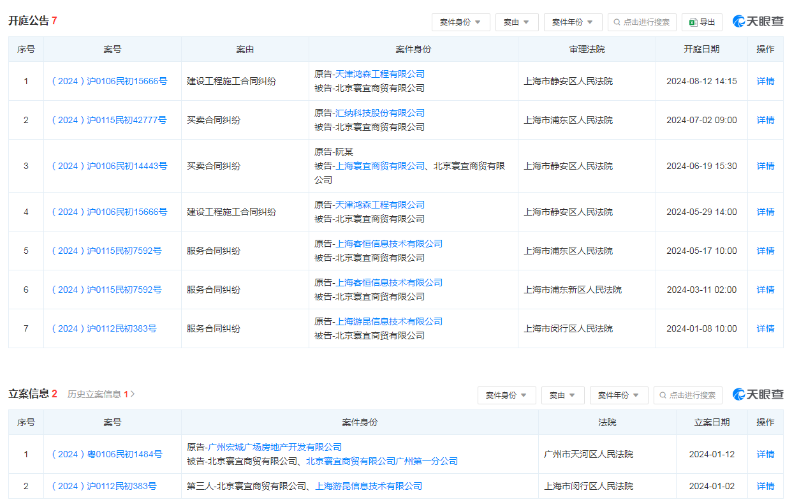The image size is (792, 500).
Task: Open 详情 for the case filed 2024-01-12
Action: click(x=765, y=454)
